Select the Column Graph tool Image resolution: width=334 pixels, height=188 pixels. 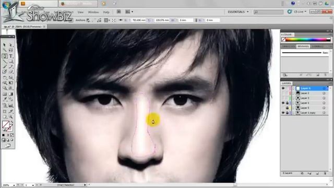[11, 105]
